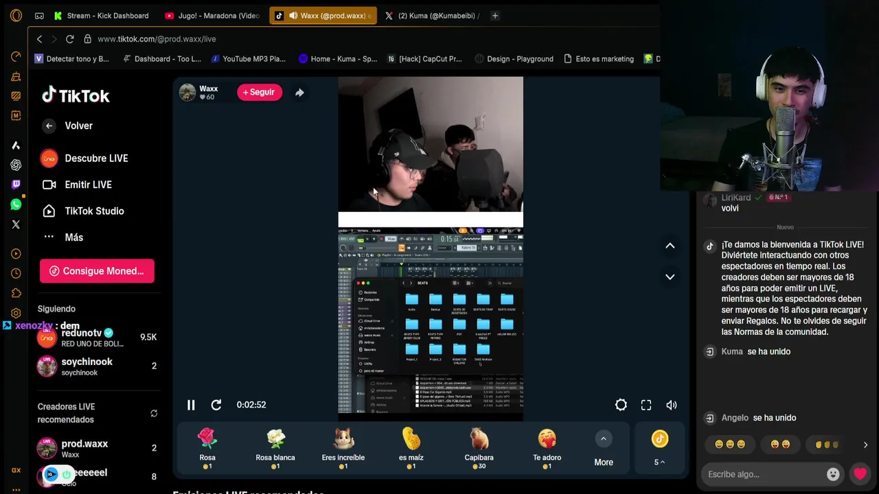879x494 pixels.
Task: Select the tongue-out emojis quick reply
Action: click(x=781, y=445)
